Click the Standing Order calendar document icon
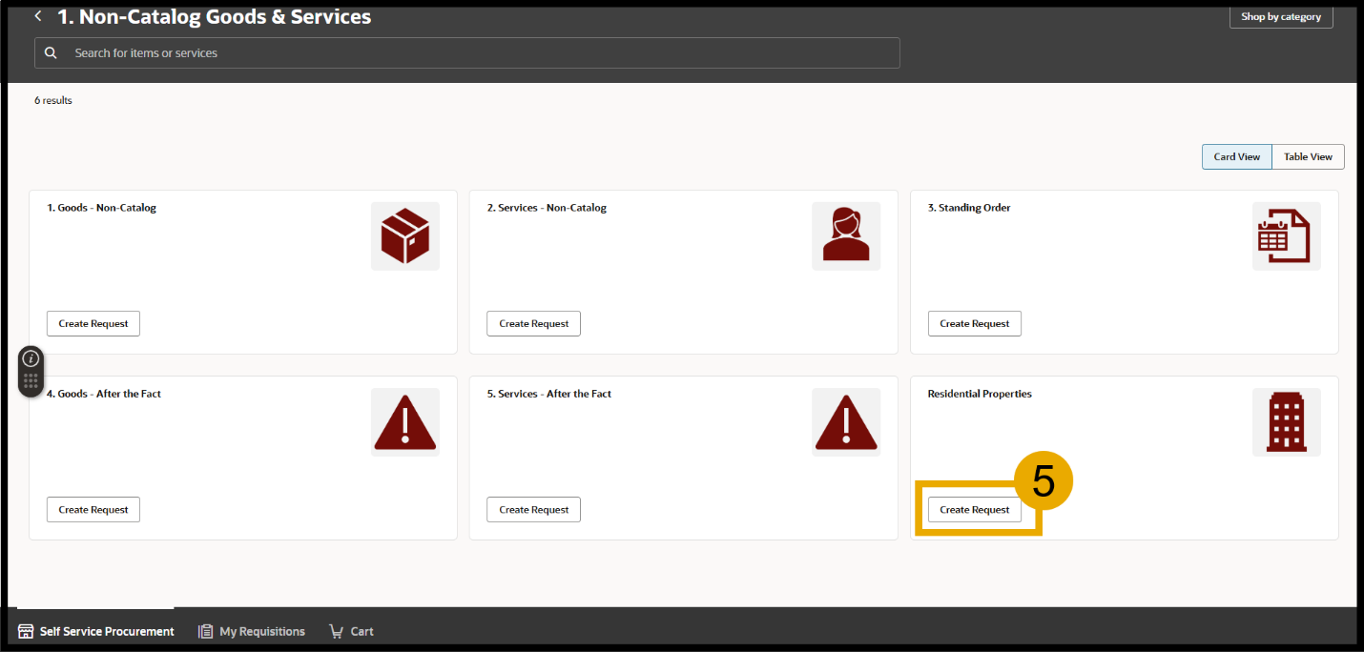The height and width of the screenshot is (652, 1364). tap(1285, 236)
